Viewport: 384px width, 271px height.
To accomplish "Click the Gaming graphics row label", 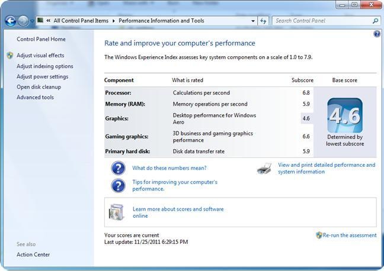I will tap(127, 137).
